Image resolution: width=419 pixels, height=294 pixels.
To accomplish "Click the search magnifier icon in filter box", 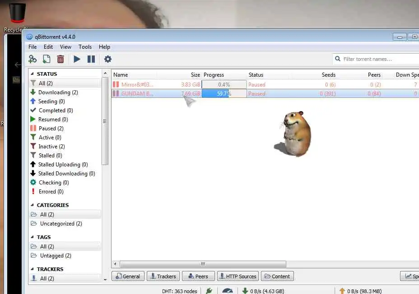I will tap(338, 59).
